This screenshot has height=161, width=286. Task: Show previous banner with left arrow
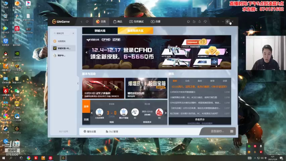point(87,52)
